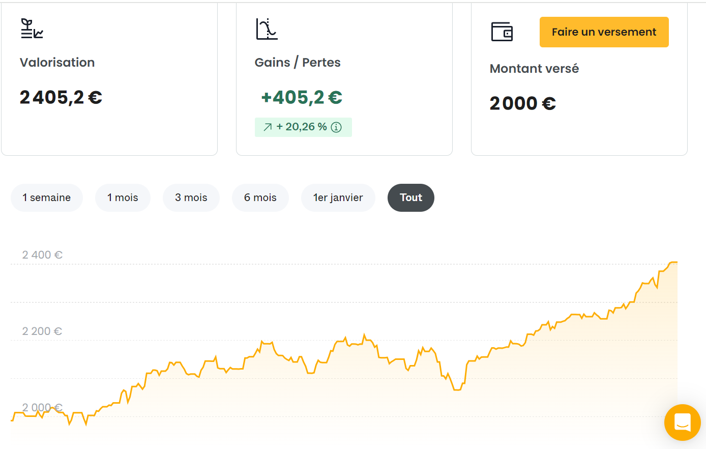The image size is (706, 449).
Task: Choose the 1er janvier time range
Action: click(x=338, y=198)
